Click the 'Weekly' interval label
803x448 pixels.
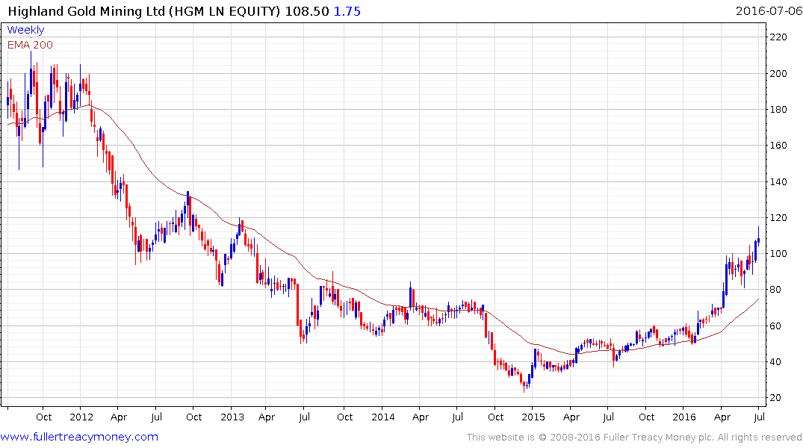pyautogui.click(x=25, y=30)
